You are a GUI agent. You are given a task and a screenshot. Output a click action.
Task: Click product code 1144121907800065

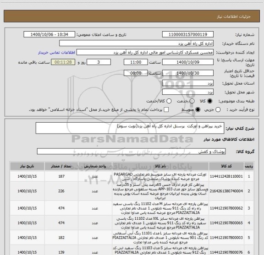(x=226, y=223)
